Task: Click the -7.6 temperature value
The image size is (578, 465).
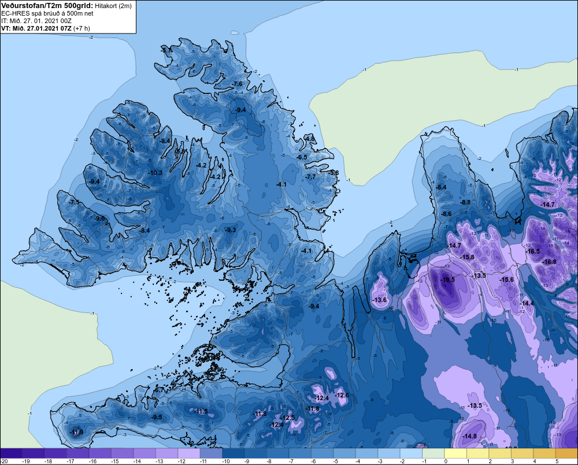Action: (x=238, y=84)
